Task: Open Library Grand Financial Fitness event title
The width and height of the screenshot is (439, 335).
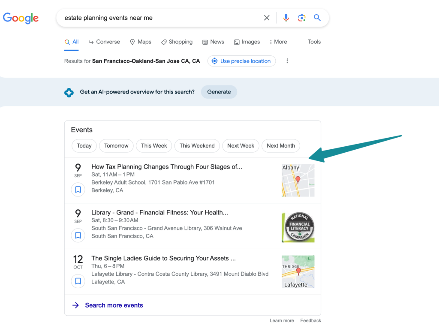Action: pyautogui.click(x=159, y=213)
